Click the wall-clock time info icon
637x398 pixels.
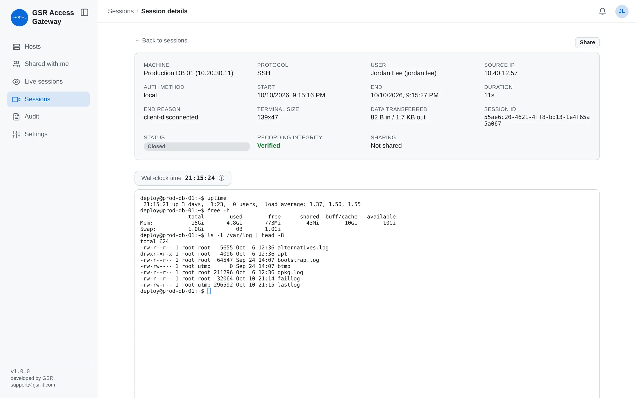[221, 178]
